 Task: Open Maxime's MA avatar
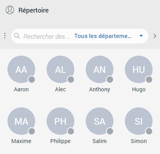point(21,121)
